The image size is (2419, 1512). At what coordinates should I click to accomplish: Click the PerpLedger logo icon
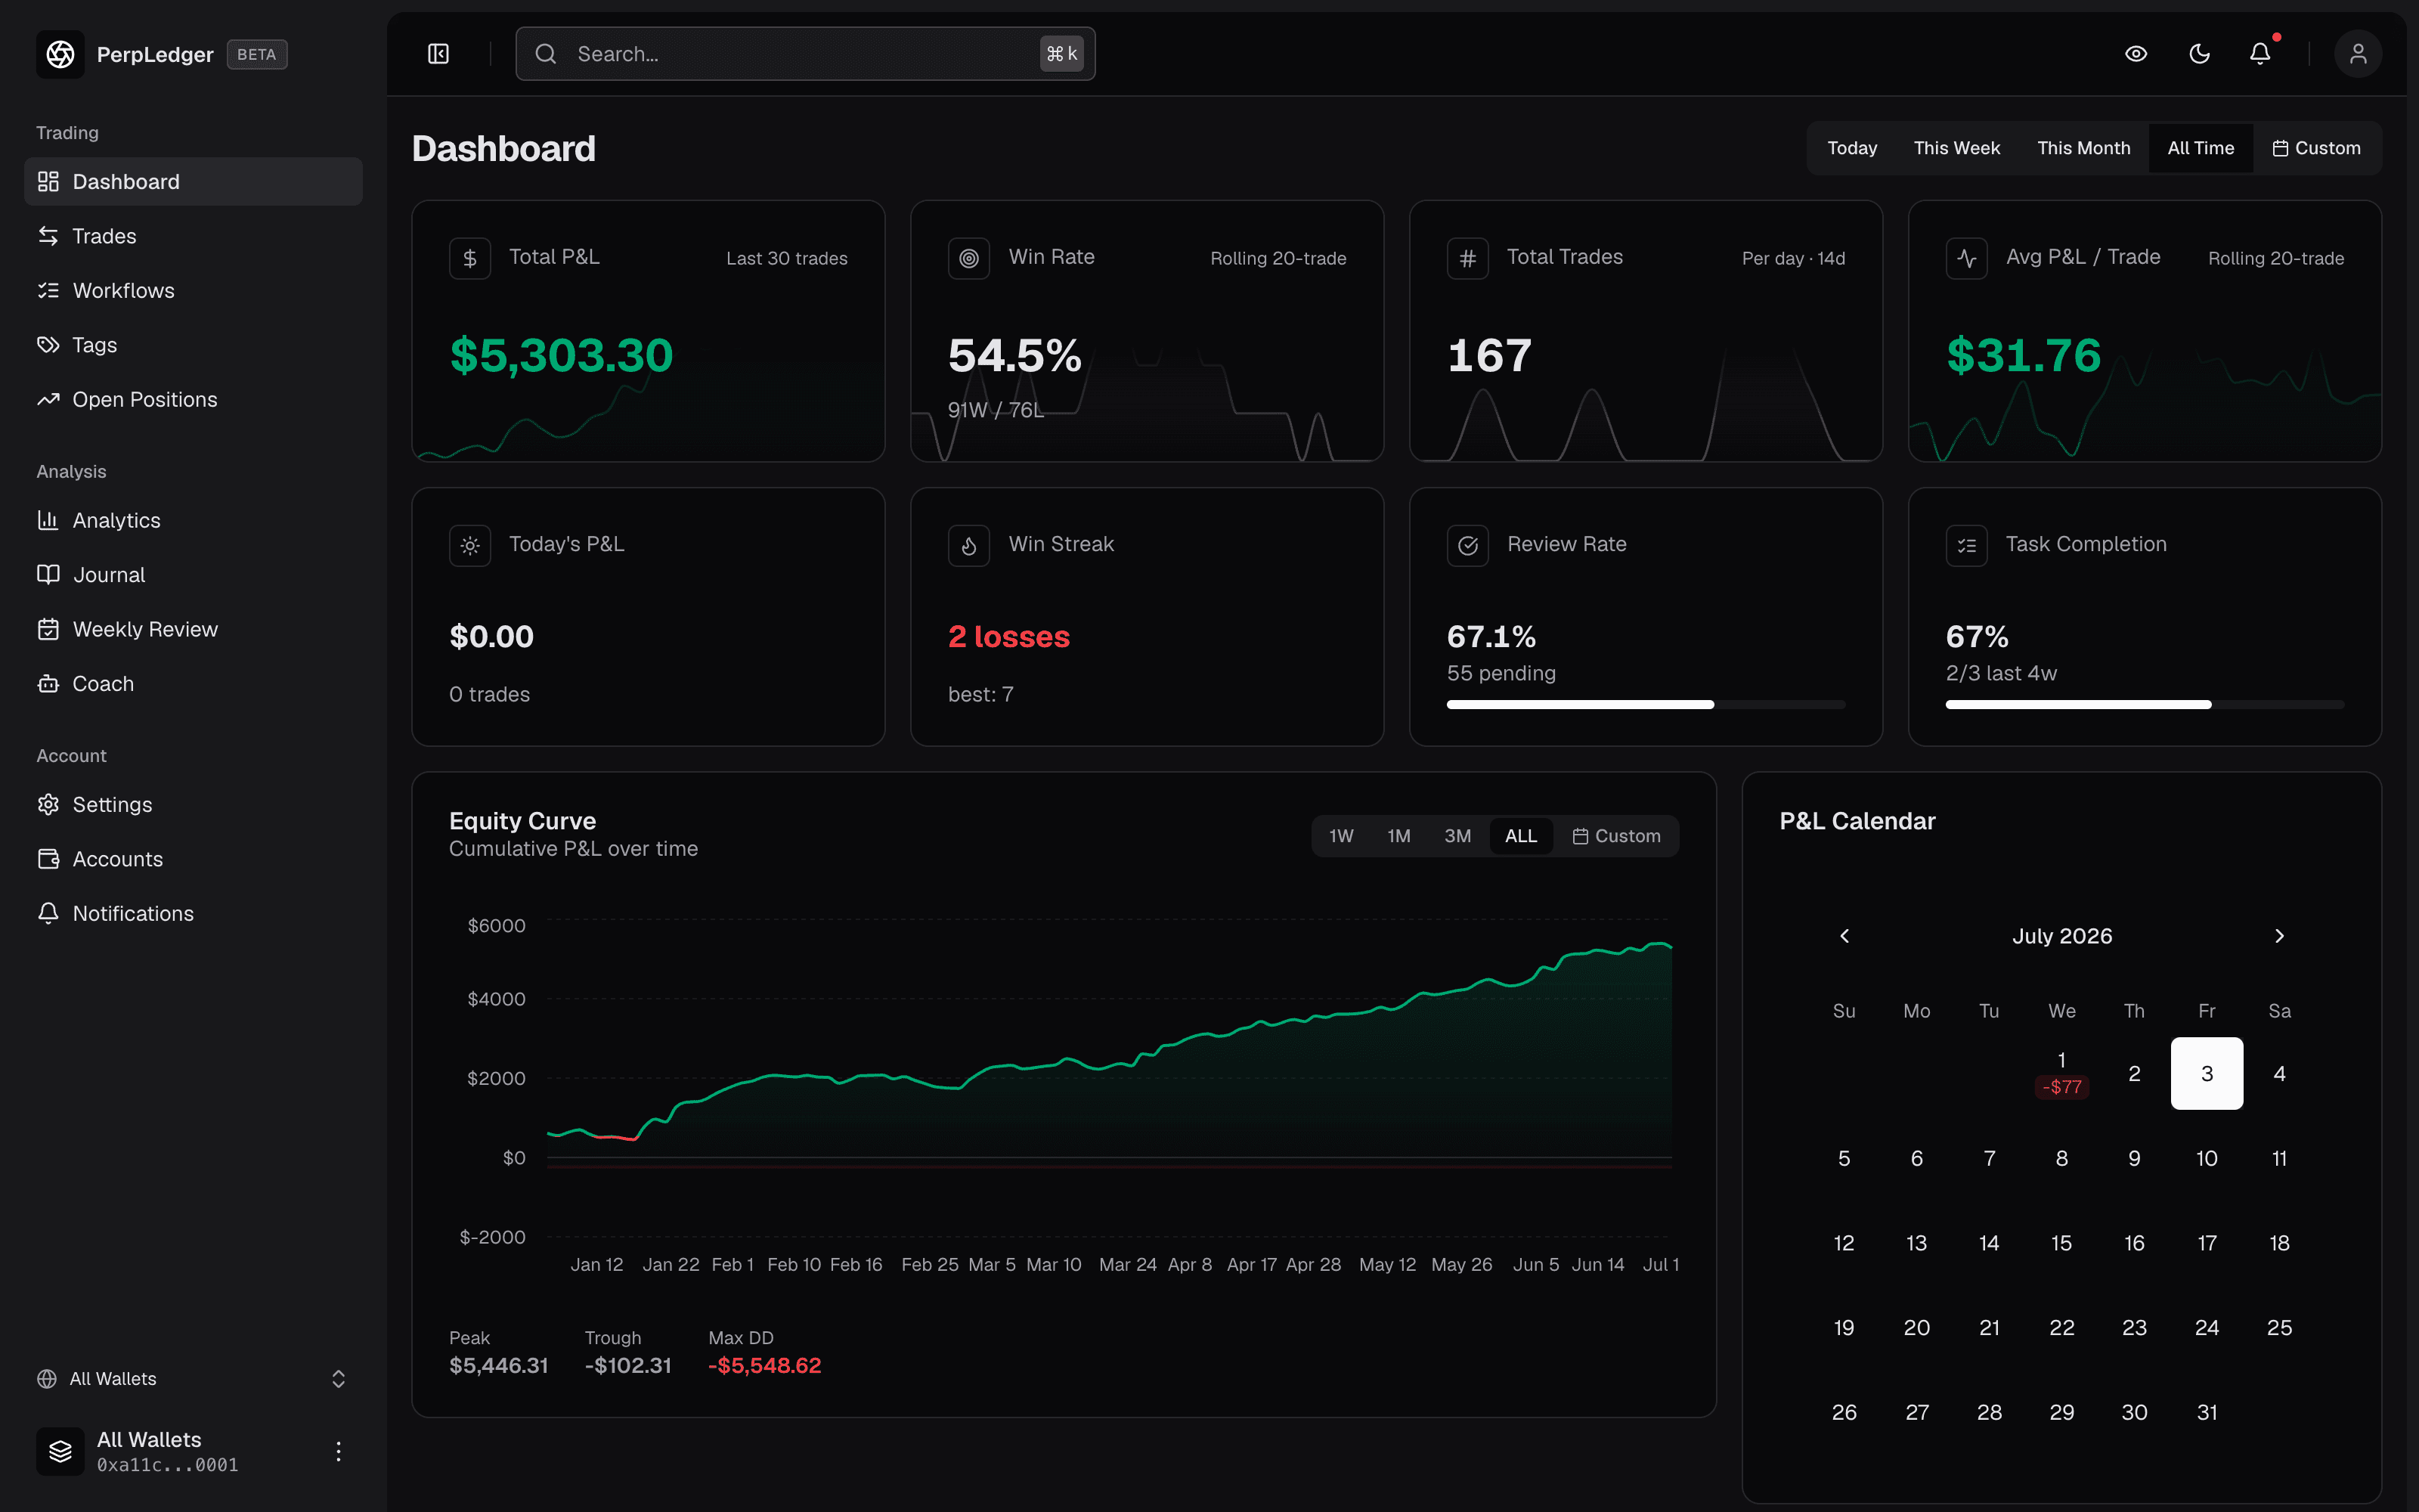(x=60, y=54)
